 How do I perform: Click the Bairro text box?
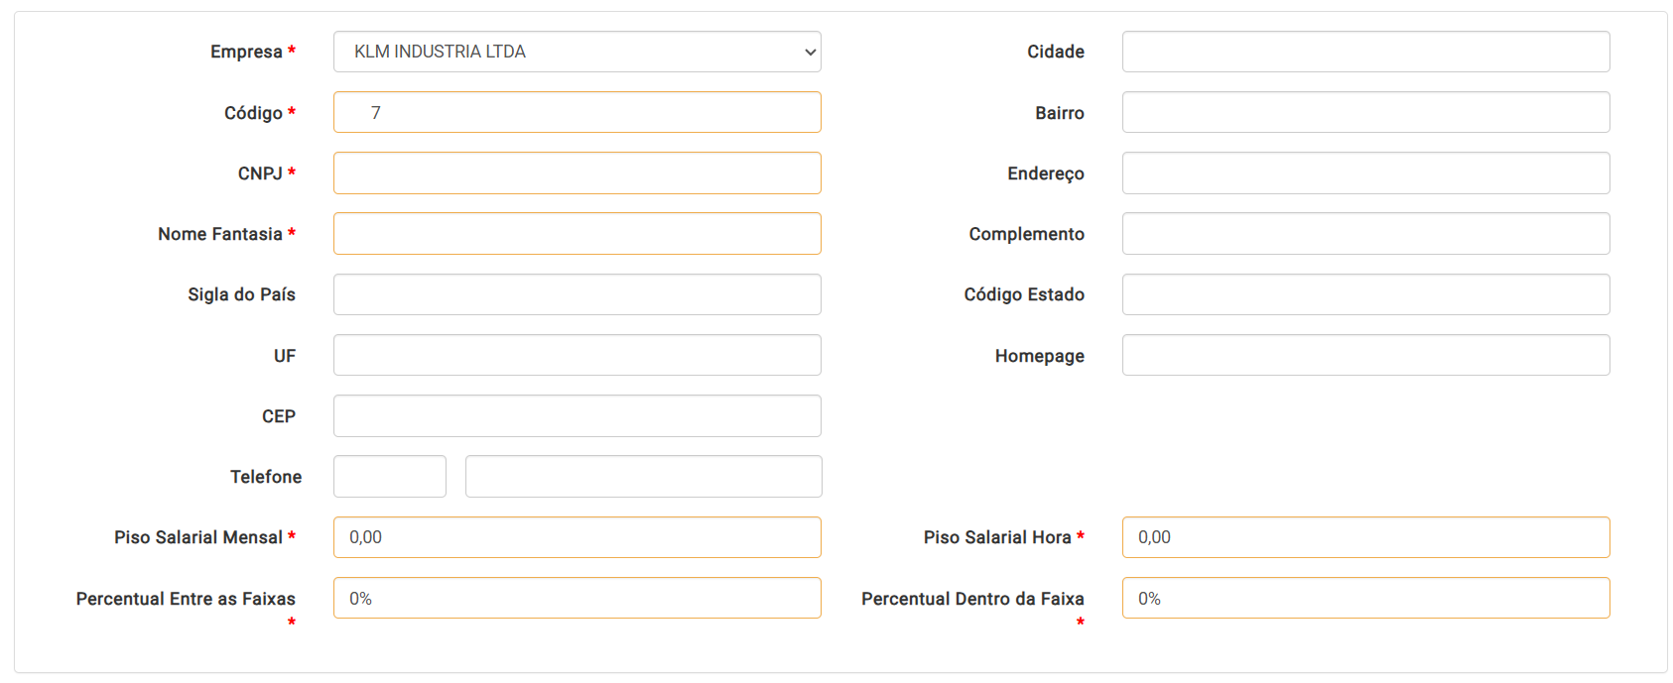[x=1365, y=112]
